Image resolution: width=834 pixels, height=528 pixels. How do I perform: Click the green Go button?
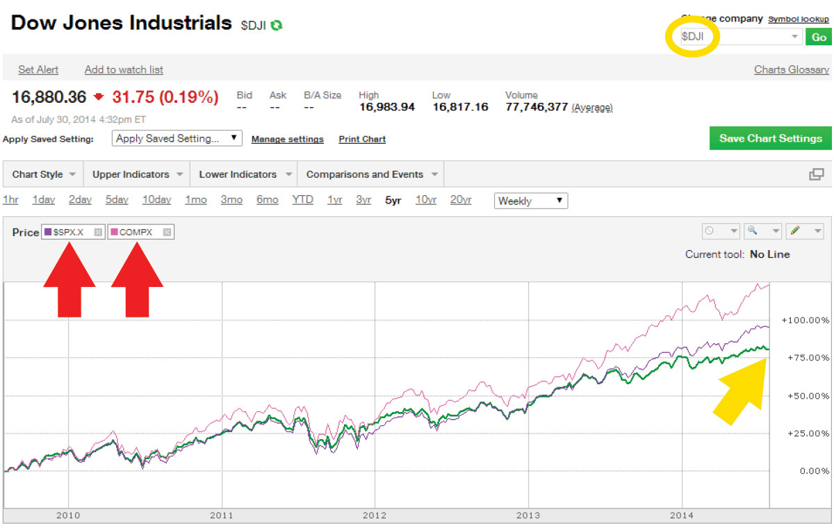(x=819, y=38)
